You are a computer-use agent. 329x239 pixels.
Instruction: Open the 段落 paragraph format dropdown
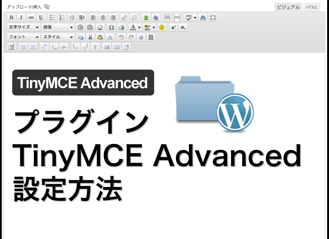point(58,27)
